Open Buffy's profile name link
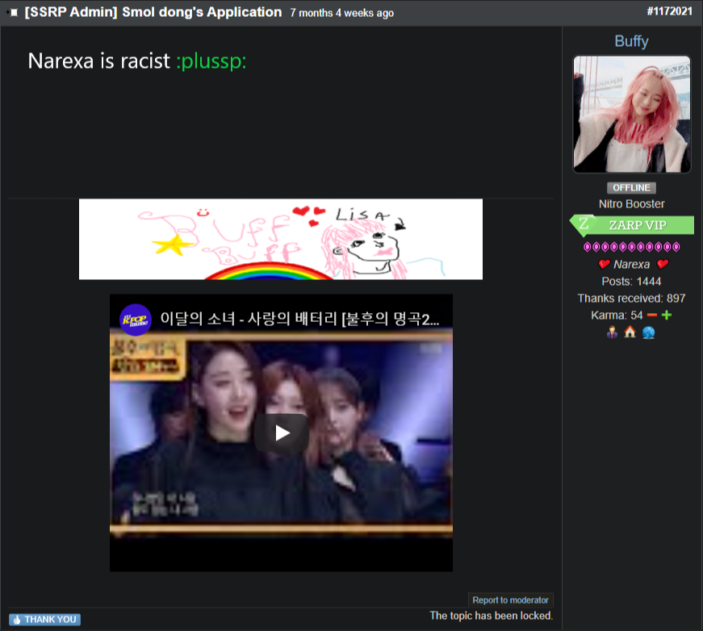The height and width of the screenshot is (631, 703). (x=631, y=41)
